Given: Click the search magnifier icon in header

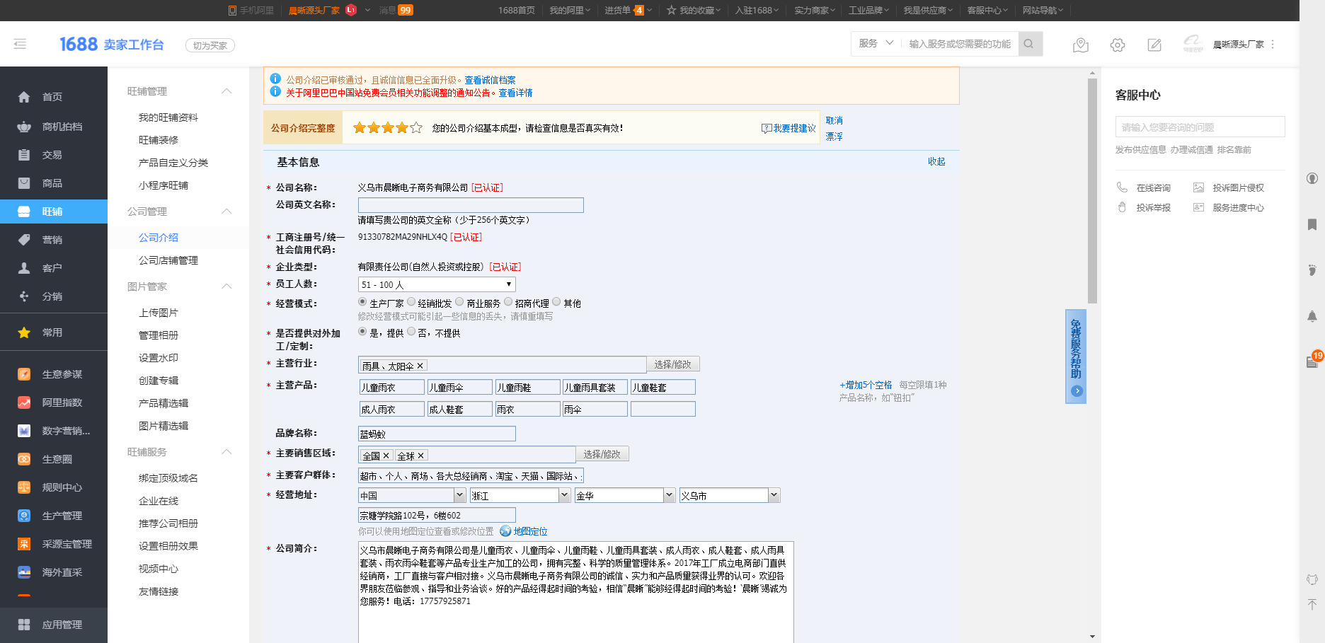Looking at the screenshot, I should click(1030, 44).
